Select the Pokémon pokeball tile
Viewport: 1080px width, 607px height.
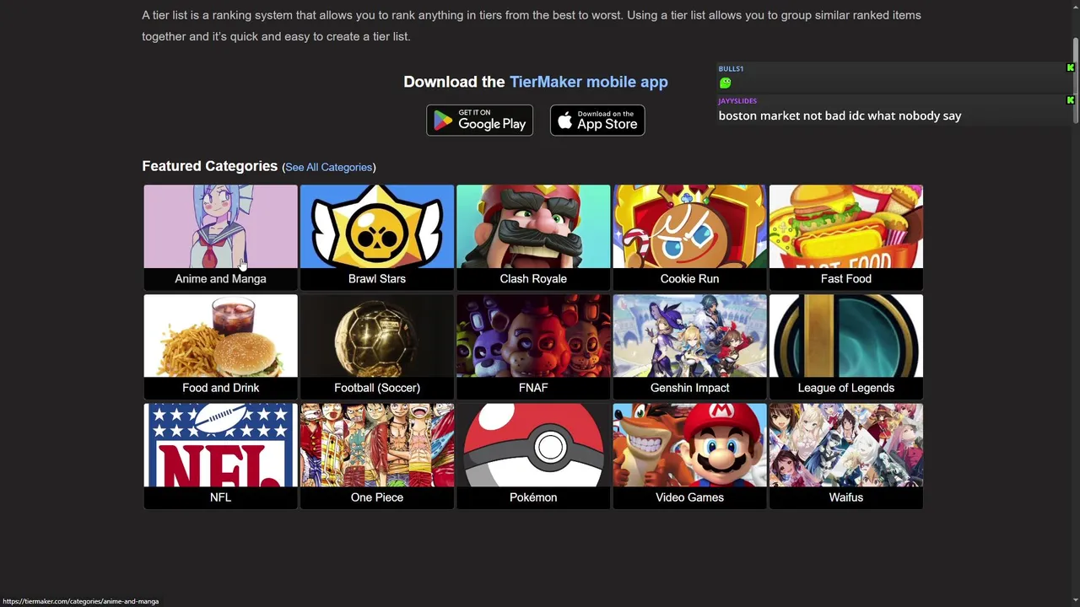tap(533, 456)
